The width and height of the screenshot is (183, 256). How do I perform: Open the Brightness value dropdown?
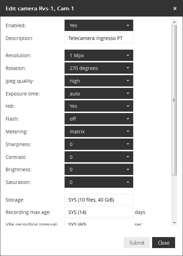tap(99, 170)
